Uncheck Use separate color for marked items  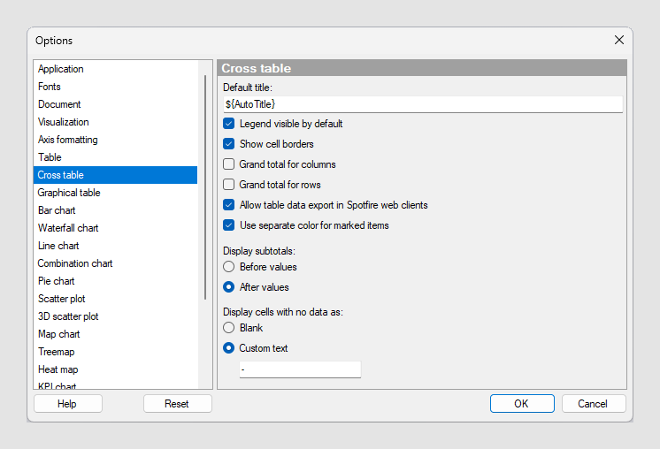[228, 224]
